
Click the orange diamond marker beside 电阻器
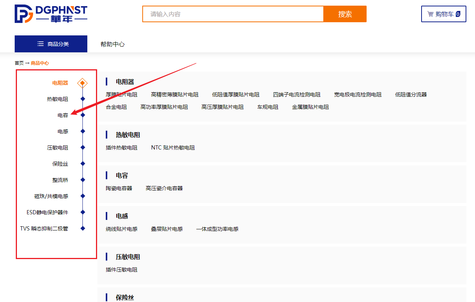(82, 83)
